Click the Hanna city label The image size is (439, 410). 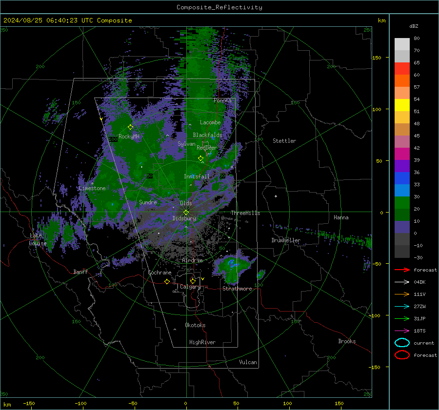pos(341,217)
